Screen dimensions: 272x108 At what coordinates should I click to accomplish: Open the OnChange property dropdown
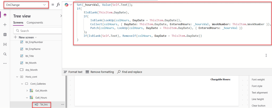click(x=26, y=5)
